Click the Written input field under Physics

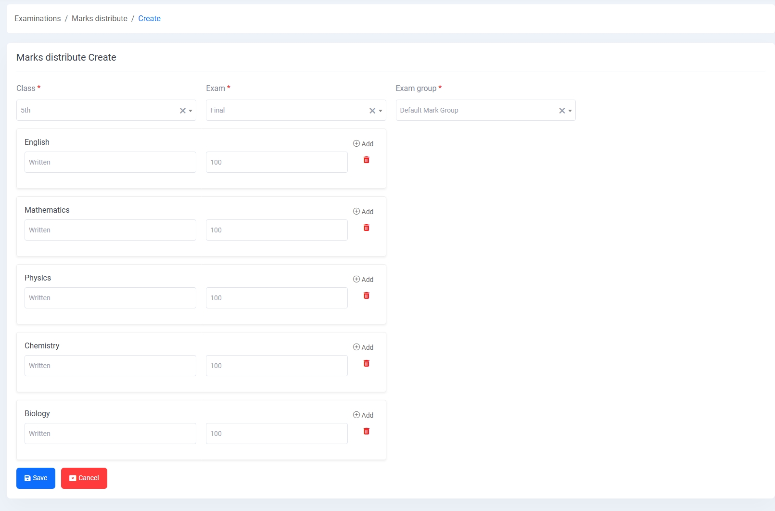click(110, 298)
